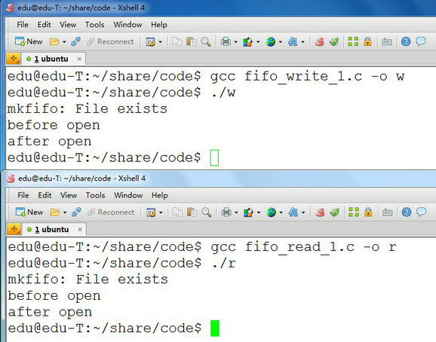
Task: Click the Connect link icon in bottom window
Action: 76,212
